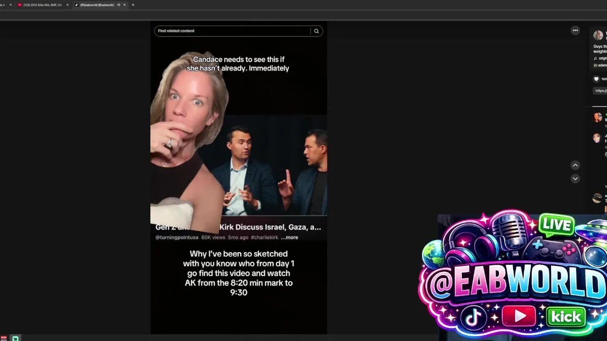Image resolution: width=607 pixels, height=341 pixels.
Task: Select the eabworld TikTok tab
Action: [97, 5]
